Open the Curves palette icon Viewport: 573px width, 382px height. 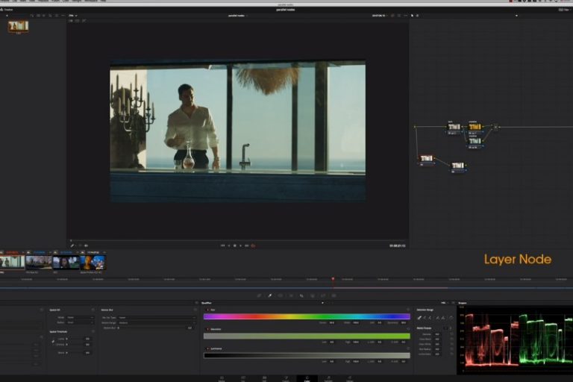point(259,295)
